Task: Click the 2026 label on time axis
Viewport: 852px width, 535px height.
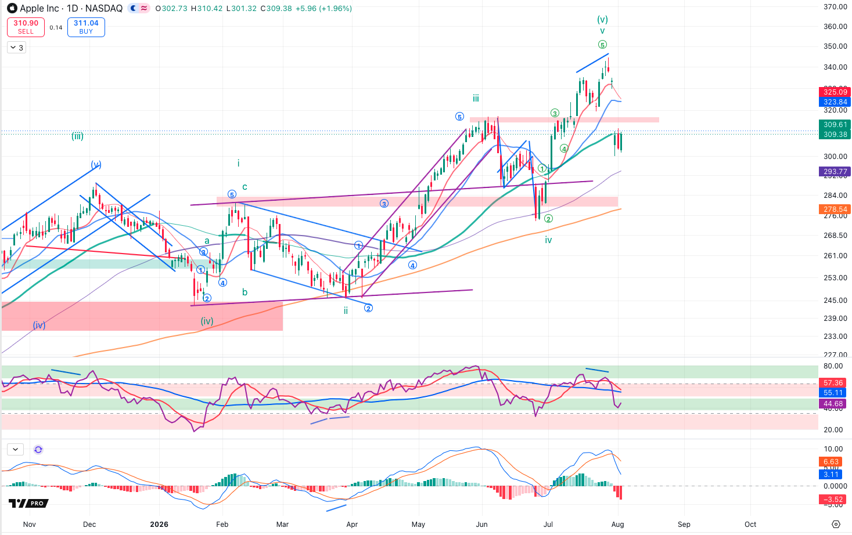Action: 159,524
